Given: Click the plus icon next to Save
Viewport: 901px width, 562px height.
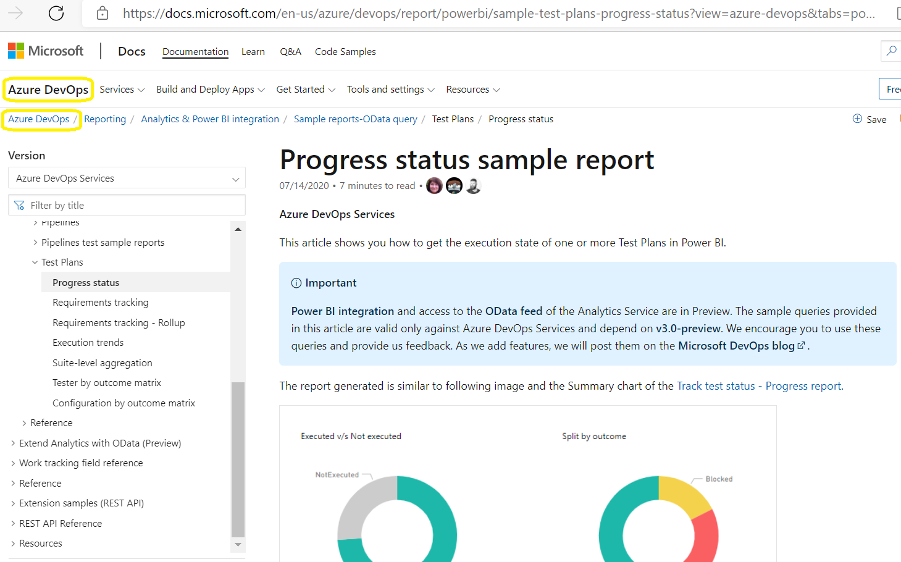Looking at the screenshot, I should coord(857,119).
